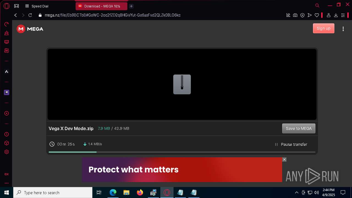View site security padlock info
The width and height of the screenshot is (352, 198).
pos(40,15)
